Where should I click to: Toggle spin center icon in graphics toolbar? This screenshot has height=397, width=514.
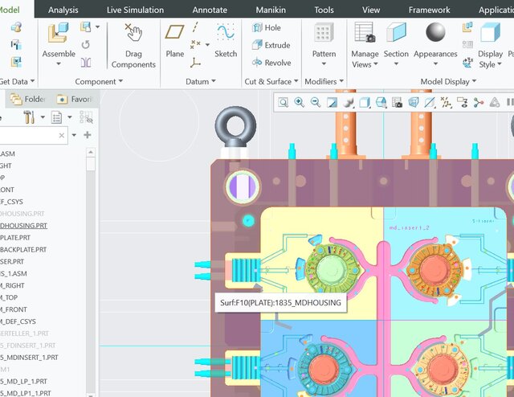tap(479, 103)
